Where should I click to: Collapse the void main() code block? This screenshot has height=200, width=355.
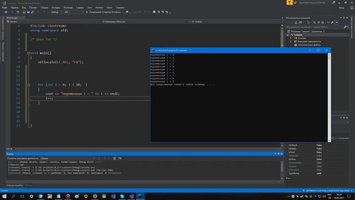[29, 53]
